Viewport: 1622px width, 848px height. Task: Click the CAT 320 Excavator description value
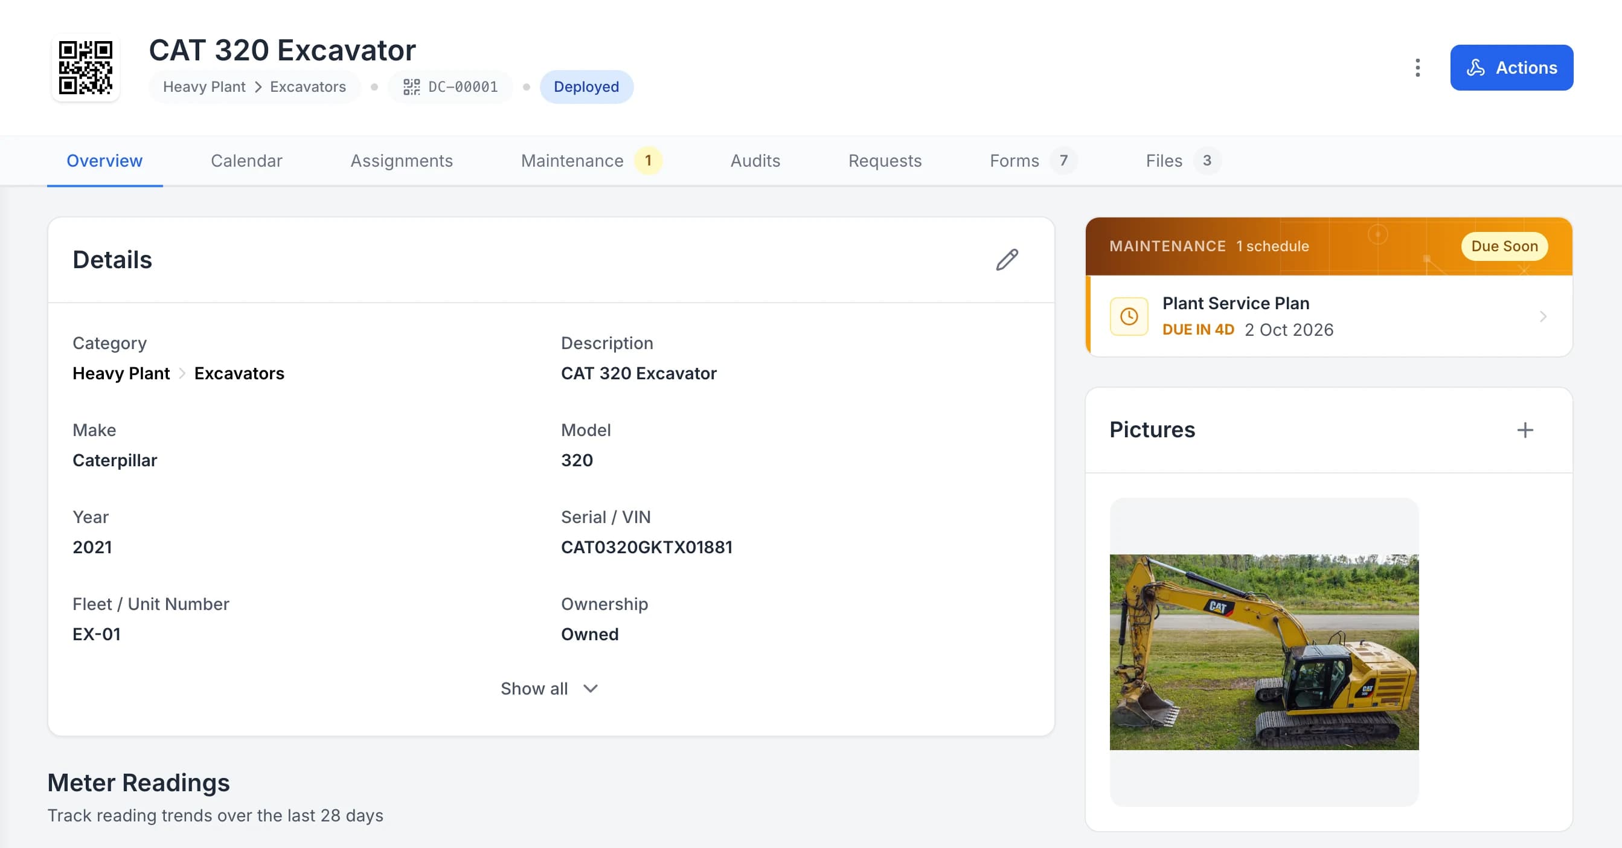pos(638,373)
